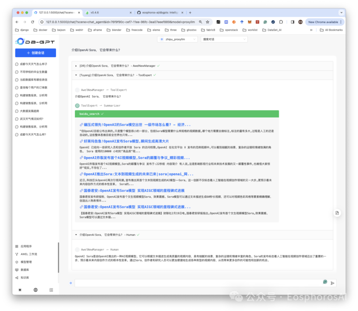Go back with browser back arrow
358x311 pixels.
coord(17,22)
